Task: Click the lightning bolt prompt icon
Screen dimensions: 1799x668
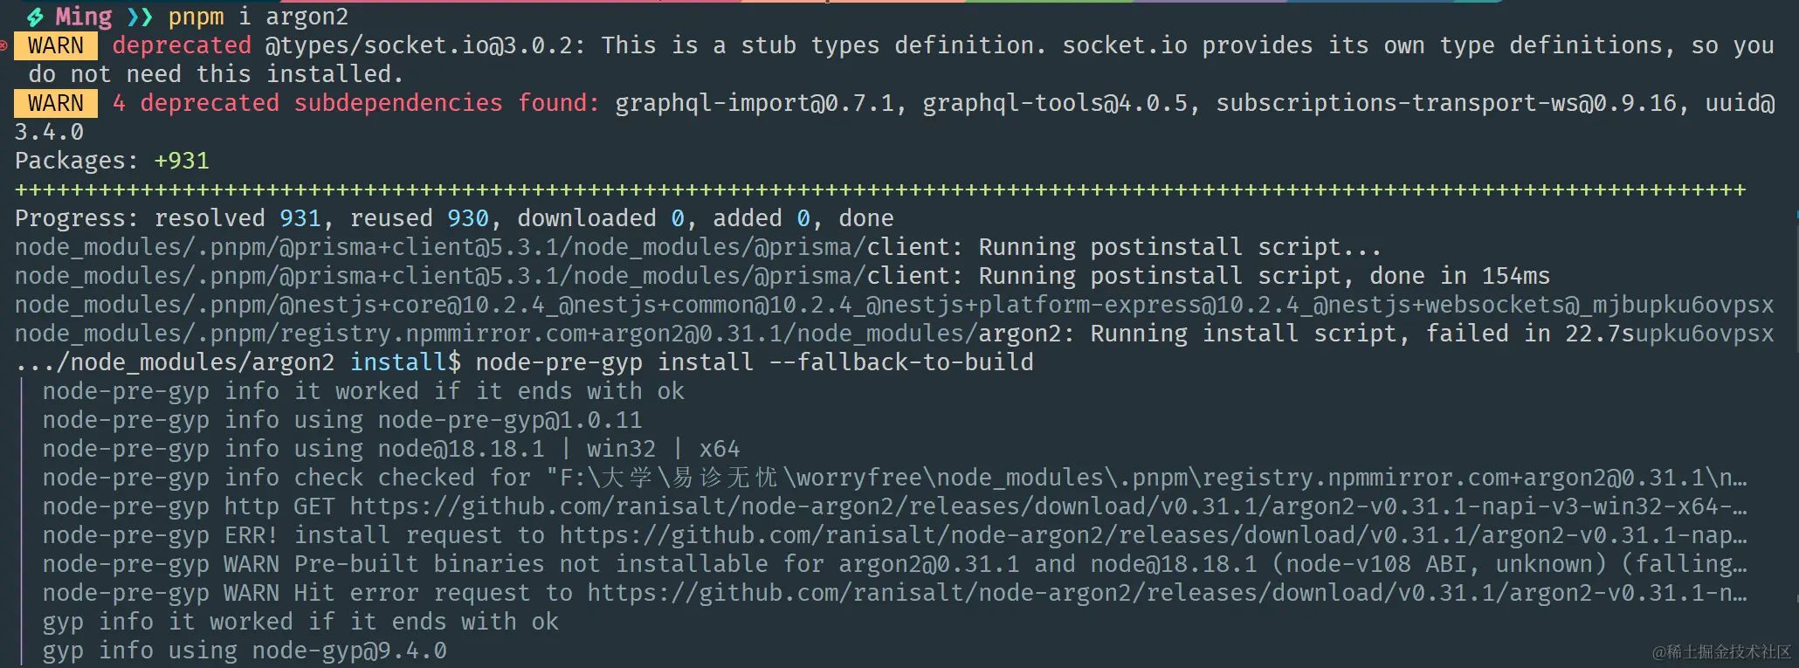Action: point(35,17)
